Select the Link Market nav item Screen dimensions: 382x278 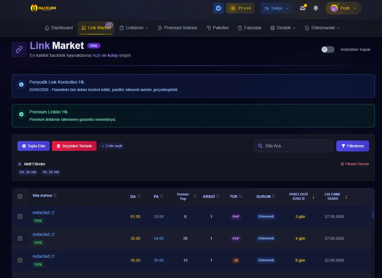[x=96, y=28]
